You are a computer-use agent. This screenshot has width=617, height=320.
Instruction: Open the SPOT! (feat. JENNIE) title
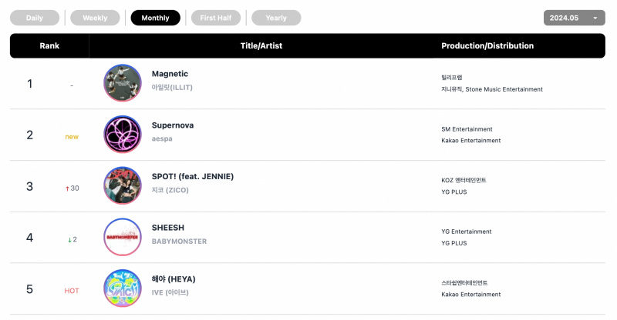[193, 176]
